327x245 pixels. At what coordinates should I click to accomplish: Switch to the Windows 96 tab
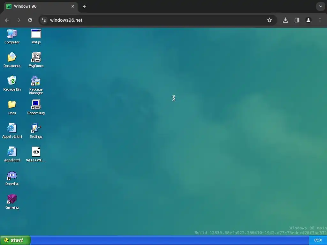(x=41, y=6)
